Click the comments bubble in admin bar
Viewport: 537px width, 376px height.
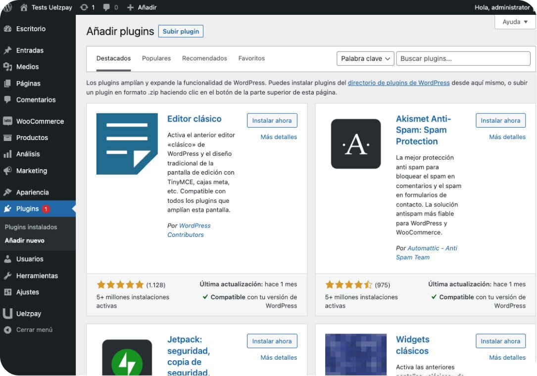106,7
